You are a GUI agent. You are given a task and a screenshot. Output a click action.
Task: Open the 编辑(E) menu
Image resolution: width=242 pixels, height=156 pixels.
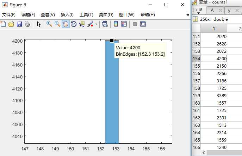[28, 15]
